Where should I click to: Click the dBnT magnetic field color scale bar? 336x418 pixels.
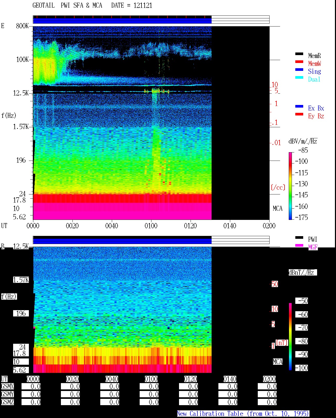click(290, 337)
